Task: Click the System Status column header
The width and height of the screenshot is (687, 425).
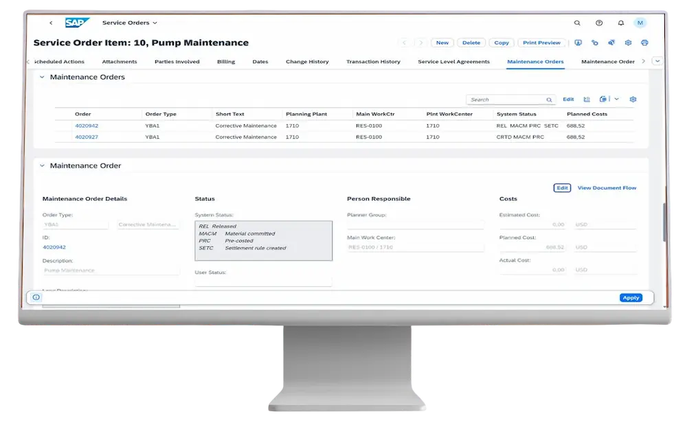Action: pyautogui.click(x=516, y=114)
